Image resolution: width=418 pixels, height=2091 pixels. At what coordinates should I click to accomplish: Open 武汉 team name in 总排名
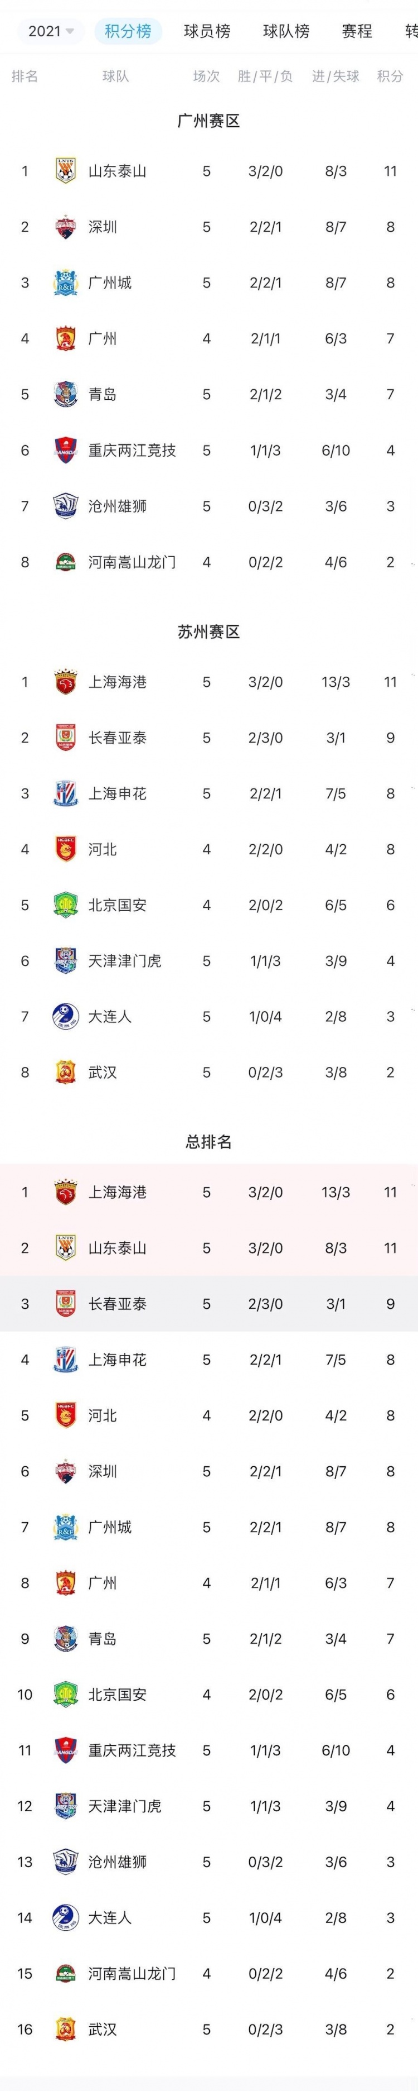[x=103, y=2030]
